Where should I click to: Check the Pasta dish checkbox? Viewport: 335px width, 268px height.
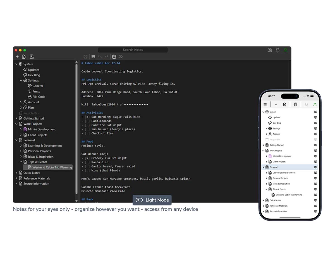point(87,162)
